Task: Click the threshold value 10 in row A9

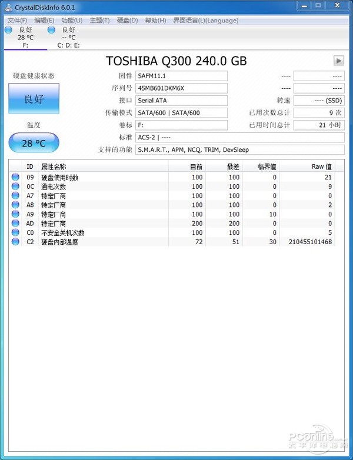Action: pyautogui.click(x=273, y=214)
